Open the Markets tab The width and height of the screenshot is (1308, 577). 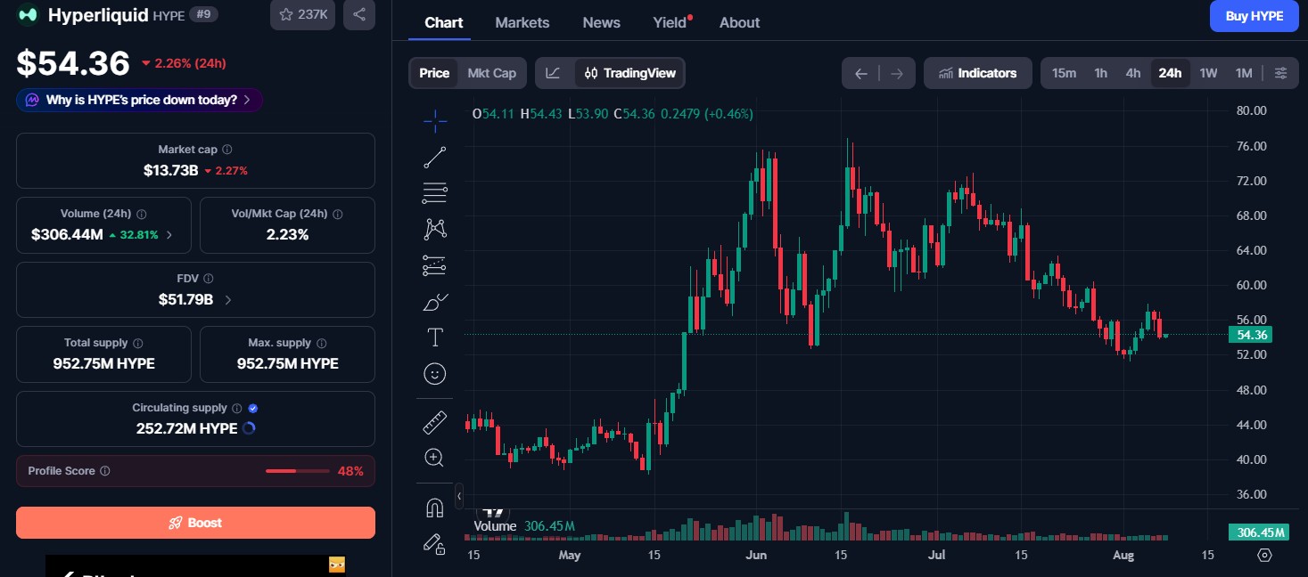[x=522, y=22]
